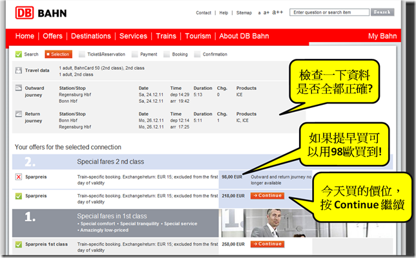Continue with the 258,00 EUR 1st class offer
This screenshot has width=416, height=258.
[267, 244]
